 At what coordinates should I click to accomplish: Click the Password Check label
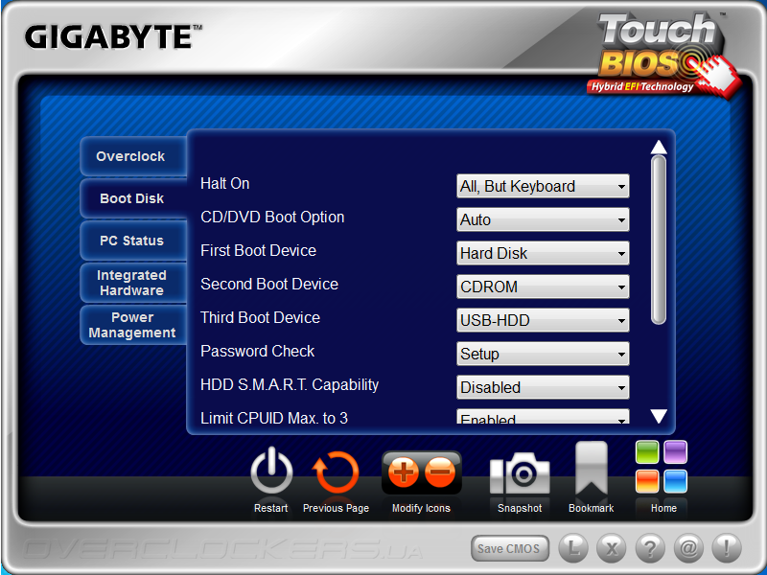[x=257, y=351]
